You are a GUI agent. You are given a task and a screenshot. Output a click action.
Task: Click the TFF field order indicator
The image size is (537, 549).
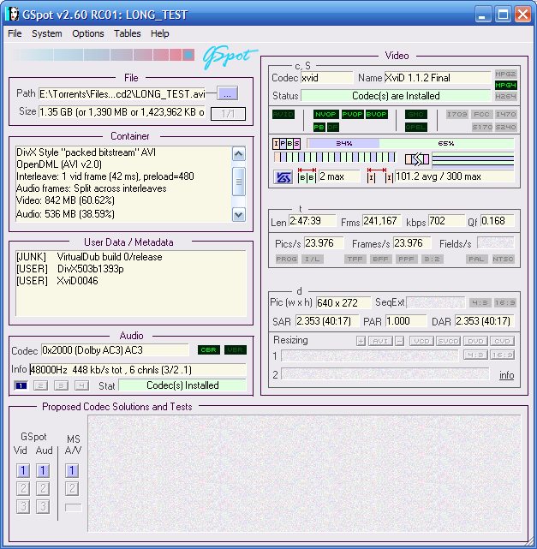[x=355, y=260]
